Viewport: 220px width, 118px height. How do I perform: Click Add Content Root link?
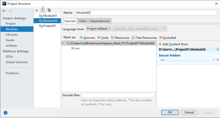click(173, 44)
